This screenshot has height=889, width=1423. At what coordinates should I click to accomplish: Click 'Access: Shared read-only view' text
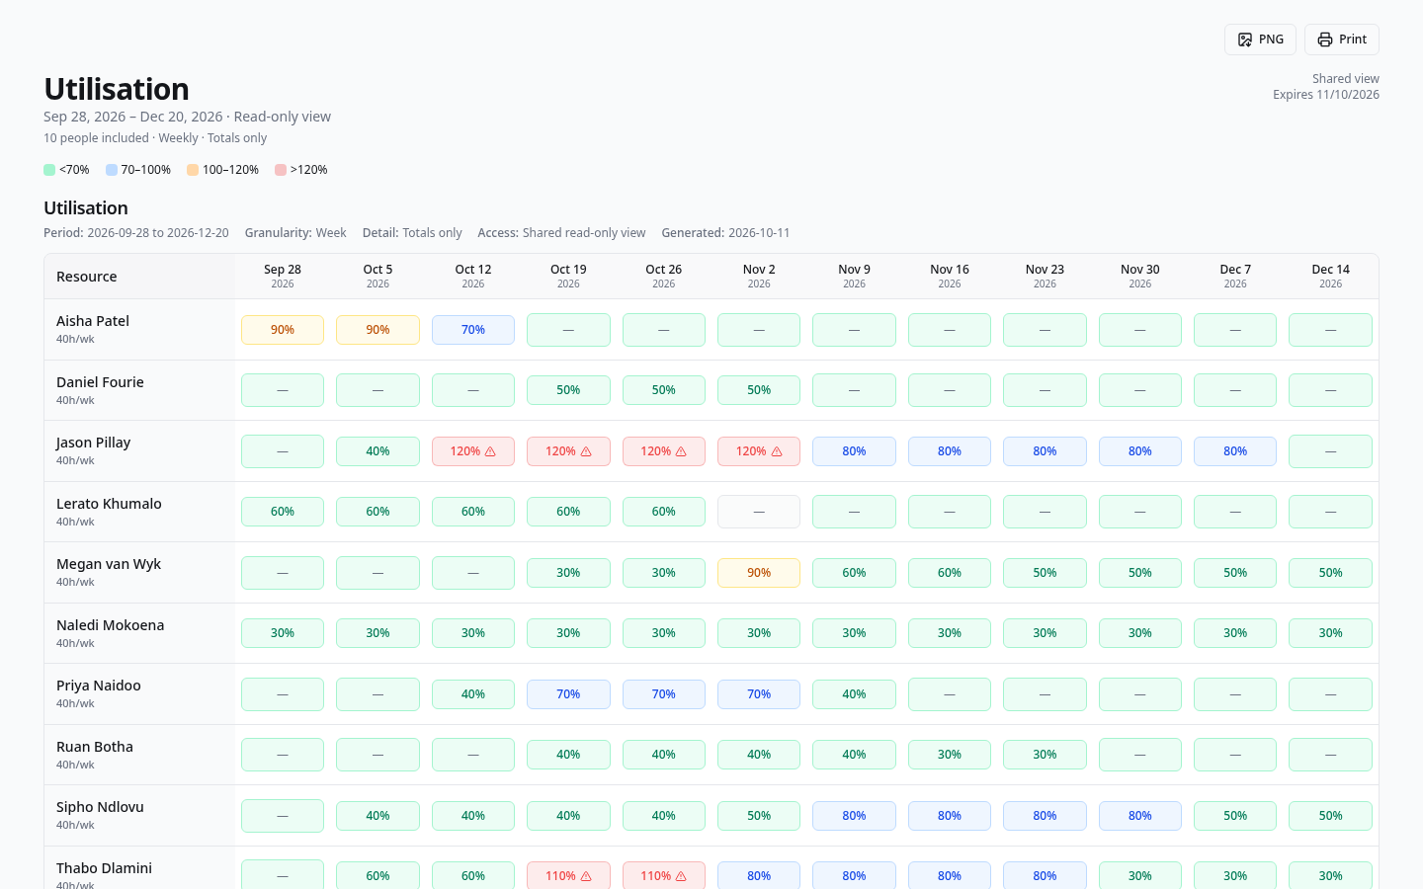561,233
